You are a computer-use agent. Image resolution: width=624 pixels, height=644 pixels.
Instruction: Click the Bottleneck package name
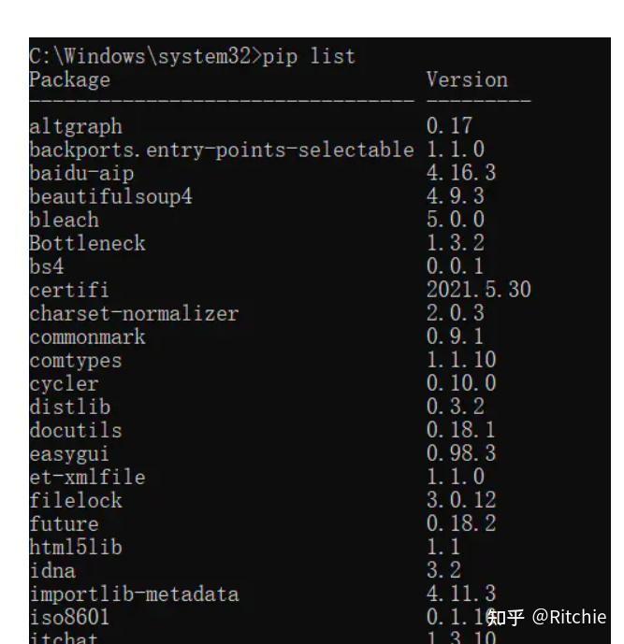(87, 243)
